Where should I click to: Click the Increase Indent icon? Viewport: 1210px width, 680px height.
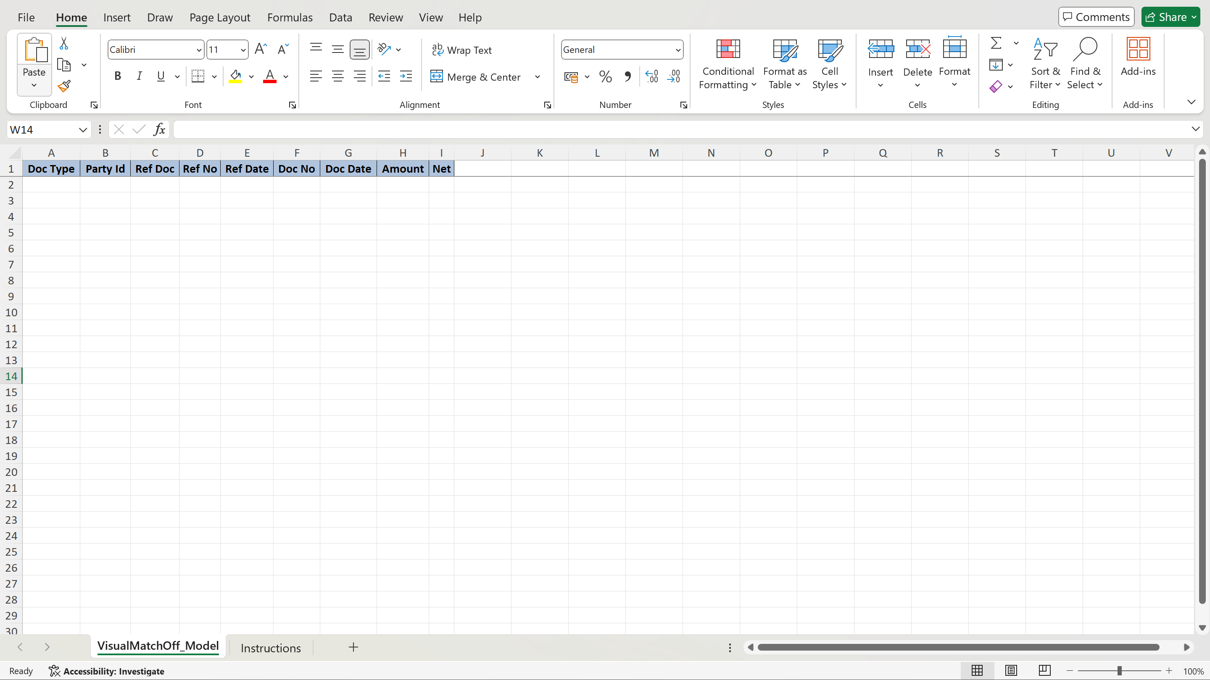point(406,76)
